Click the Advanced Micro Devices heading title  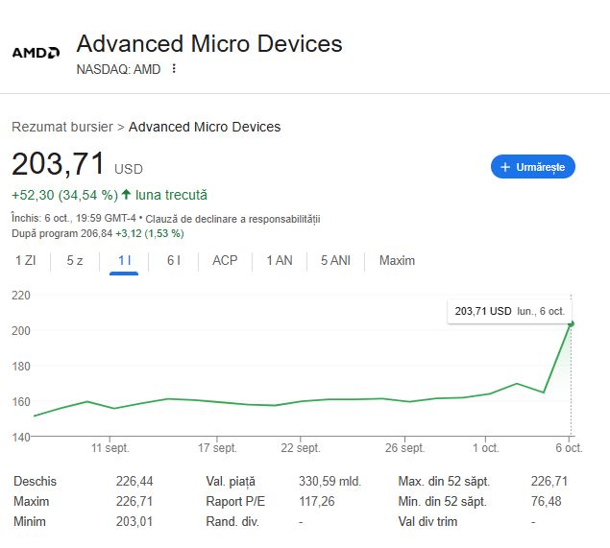click(x=208, y=44)
